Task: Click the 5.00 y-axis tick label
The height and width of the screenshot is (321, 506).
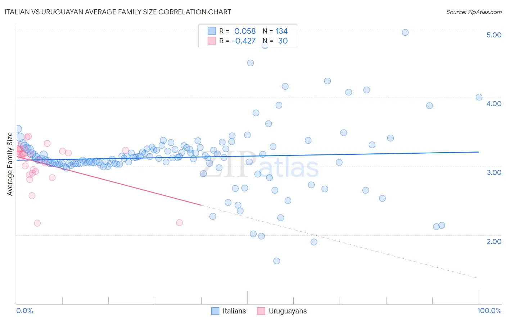Action: 494,35
